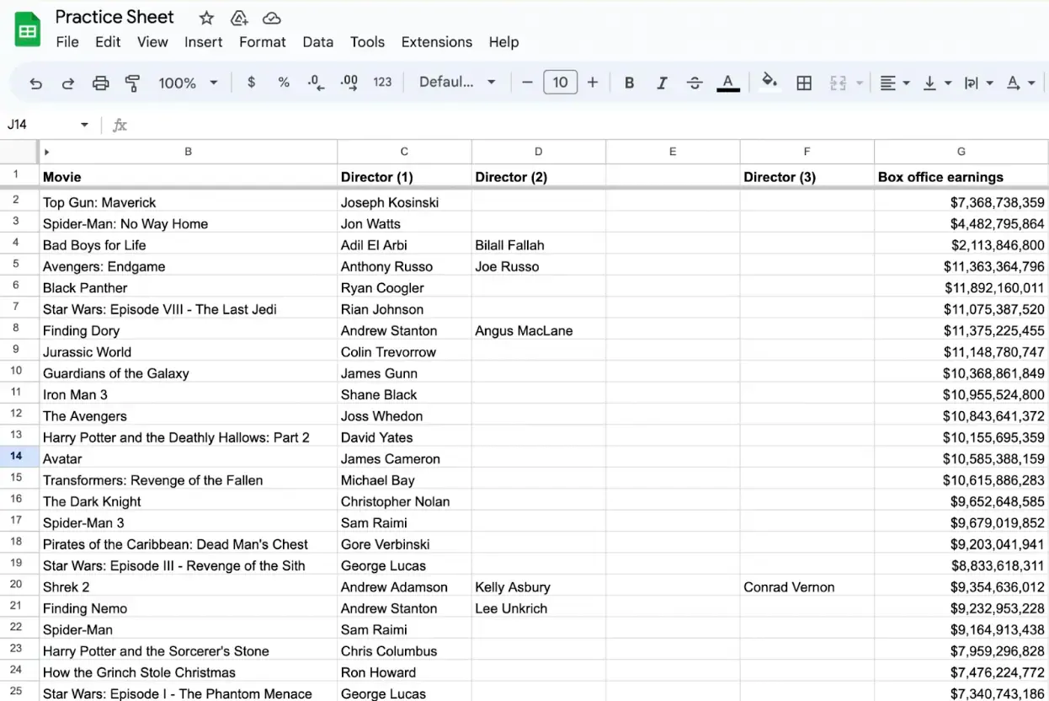
Task: Open the Default font family dropdown
Action: tap(457, 83)
